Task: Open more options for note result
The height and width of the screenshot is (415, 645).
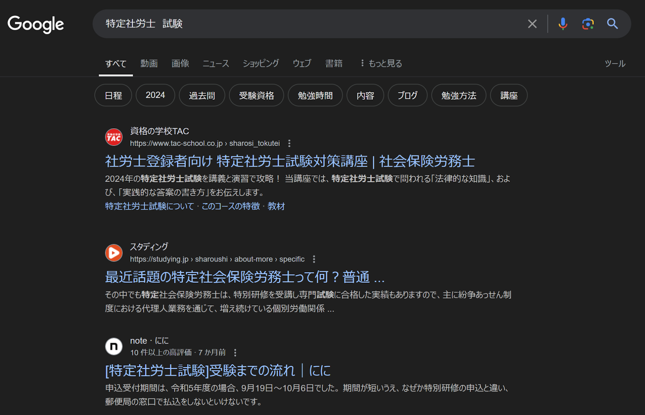Action: coord(235,352)
